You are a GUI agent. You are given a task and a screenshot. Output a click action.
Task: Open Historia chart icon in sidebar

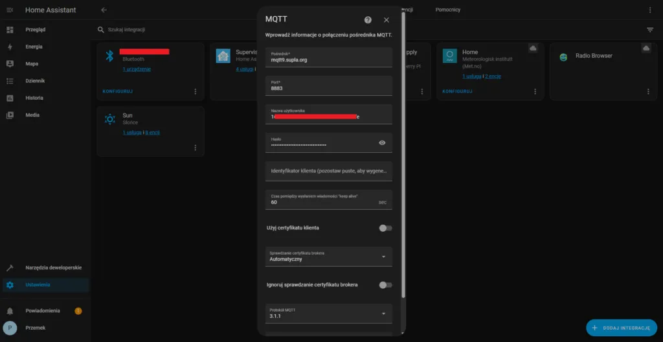10,98
